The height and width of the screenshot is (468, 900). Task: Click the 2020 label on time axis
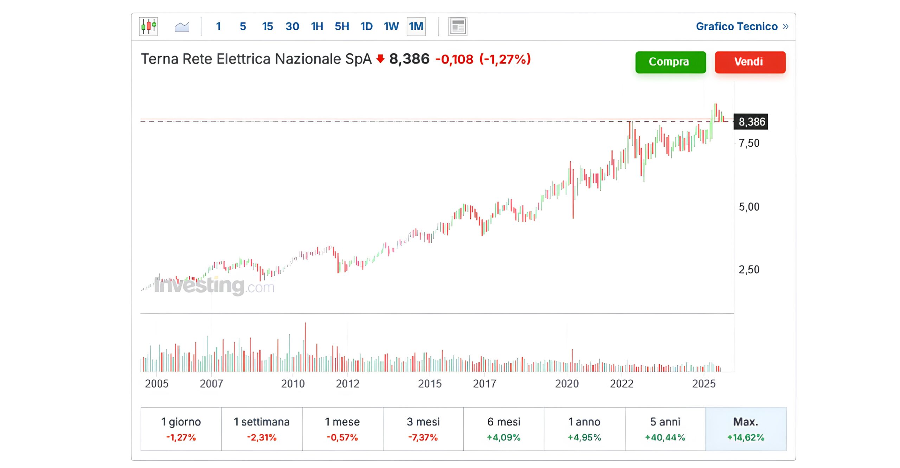pyautogui.click(x=567, y=384)
